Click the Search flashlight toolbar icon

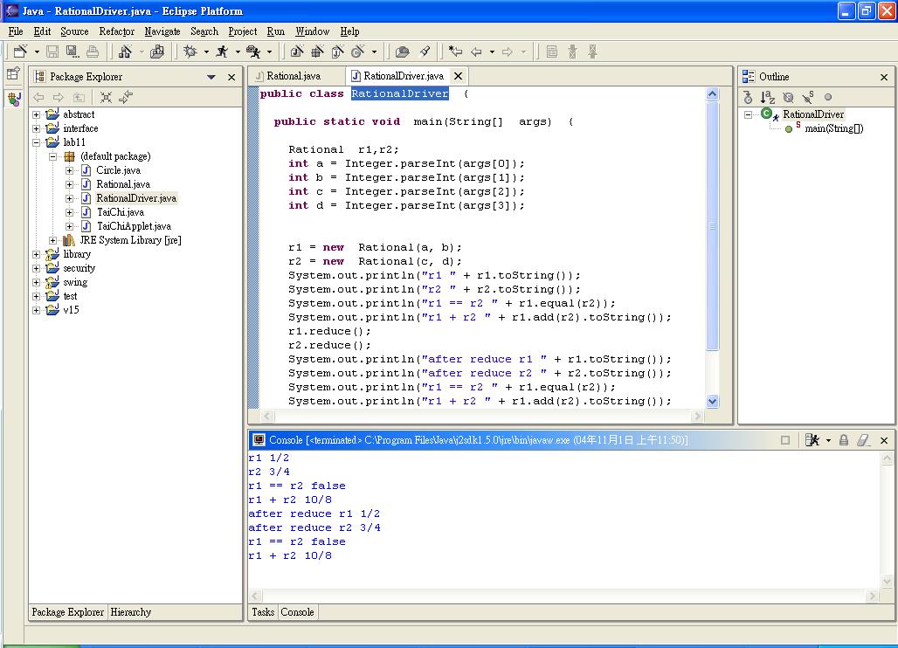[x=425, y=52]
